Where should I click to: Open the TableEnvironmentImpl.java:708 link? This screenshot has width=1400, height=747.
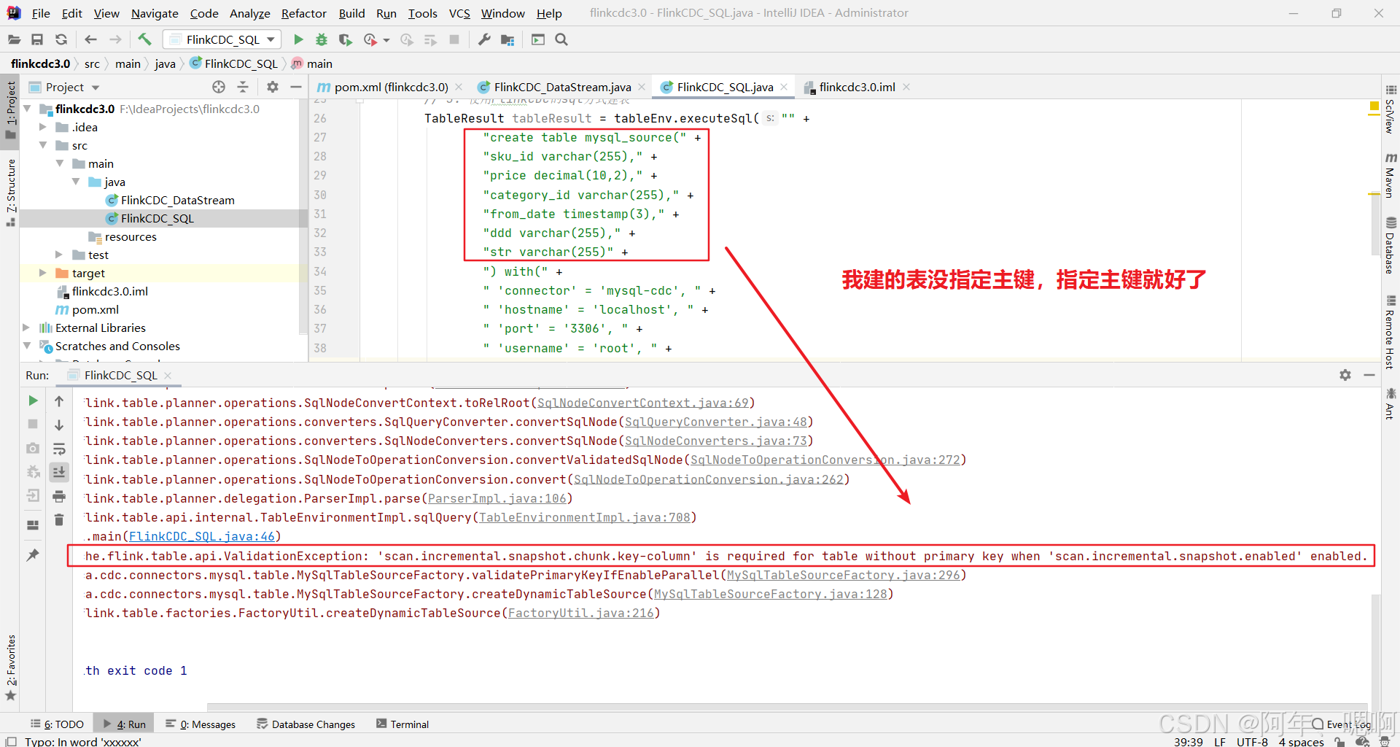[x=585, y=517]
